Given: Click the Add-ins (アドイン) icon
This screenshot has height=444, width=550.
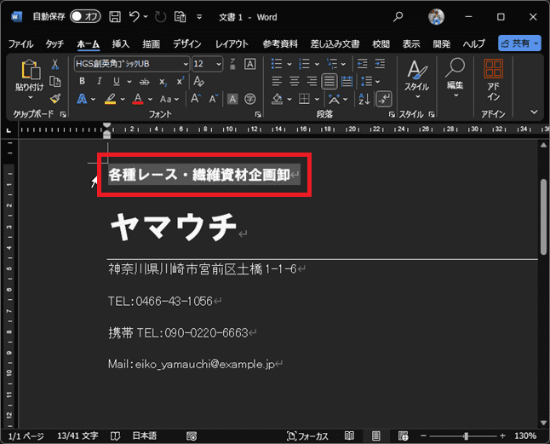Looking at the screenshot, I should tap(493, 75).
